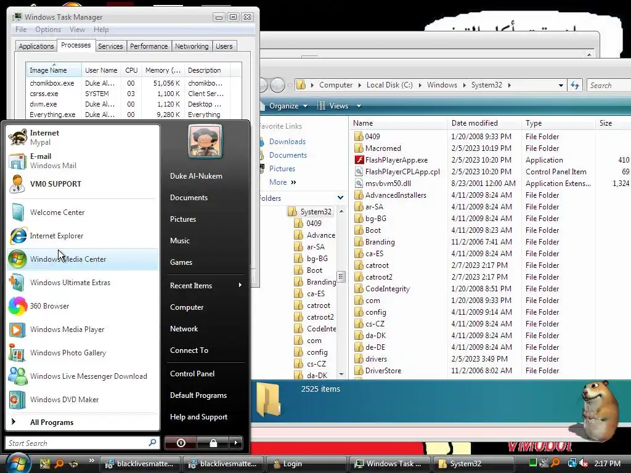The height and width of the screenshot is (473, 631).
Task: Click the refresh button beside address bar
Action: pyautogui.click(x=575, y=85)
